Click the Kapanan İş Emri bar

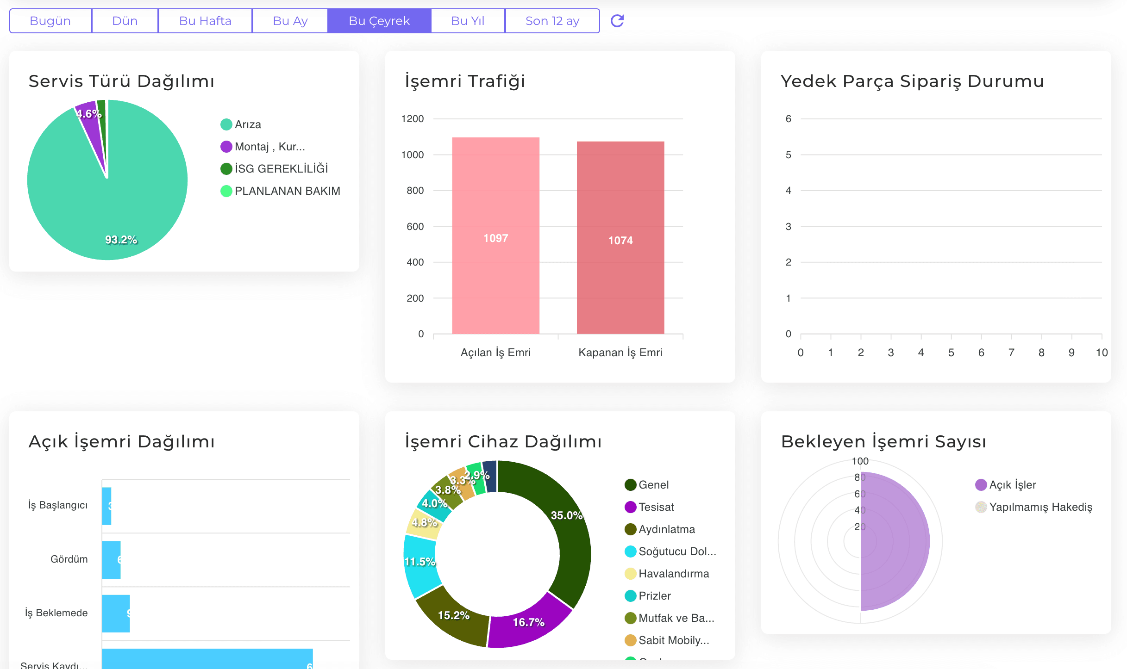pyautogui.click(x=620, y=238)
